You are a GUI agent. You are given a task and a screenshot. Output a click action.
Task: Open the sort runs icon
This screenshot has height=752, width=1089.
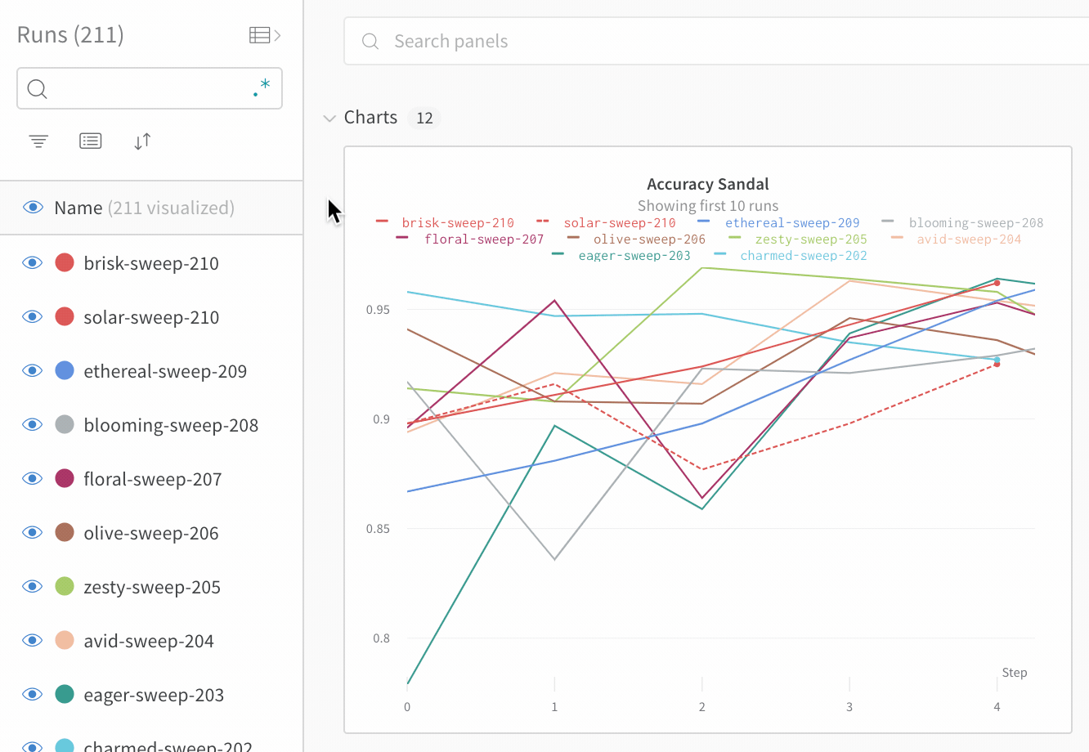(x=141, y=141)
